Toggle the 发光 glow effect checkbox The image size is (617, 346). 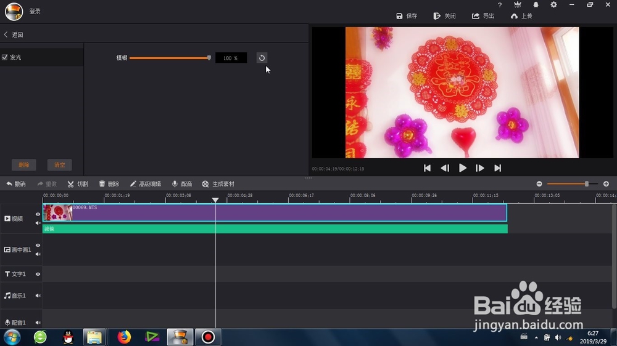[x=5, y=57]
